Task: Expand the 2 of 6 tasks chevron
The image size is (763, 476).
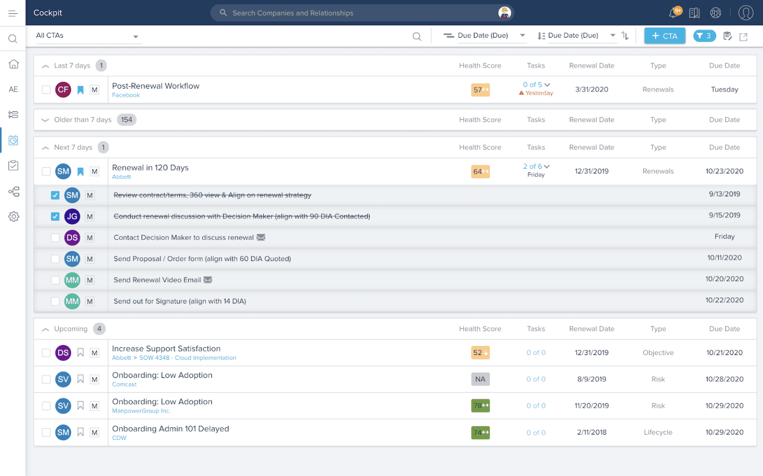Action: coord(547,167)
